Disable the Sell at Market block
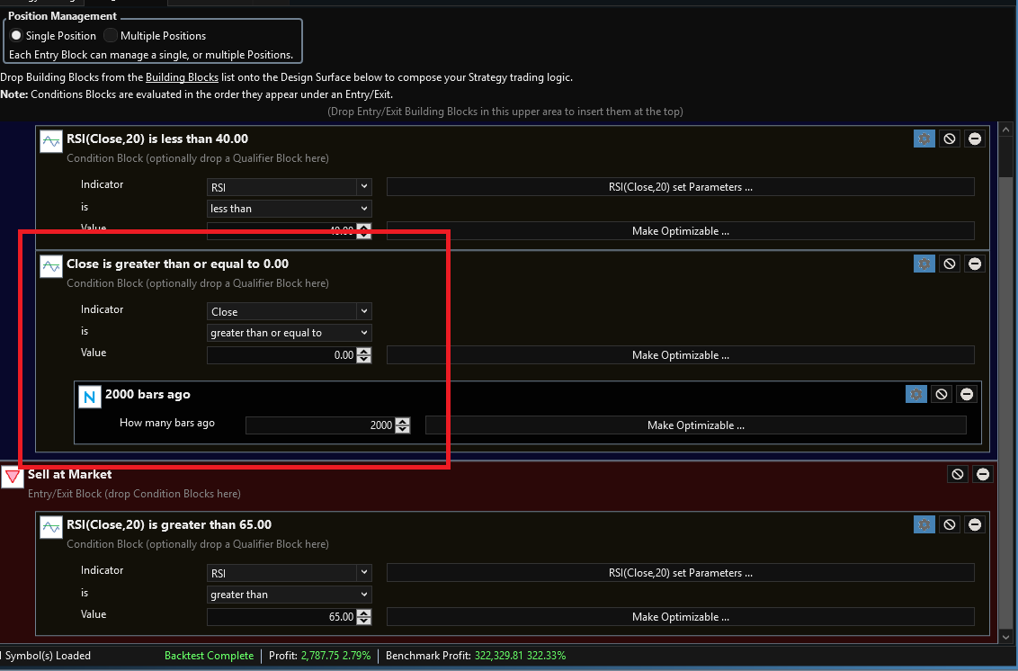The image size is (1018, 671). point(958,474)
